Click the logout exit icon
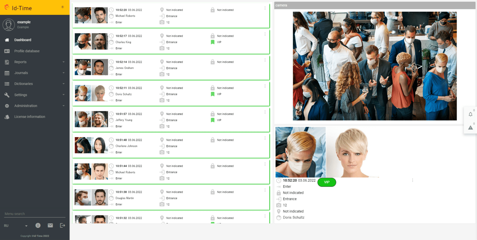 [62, 225]
